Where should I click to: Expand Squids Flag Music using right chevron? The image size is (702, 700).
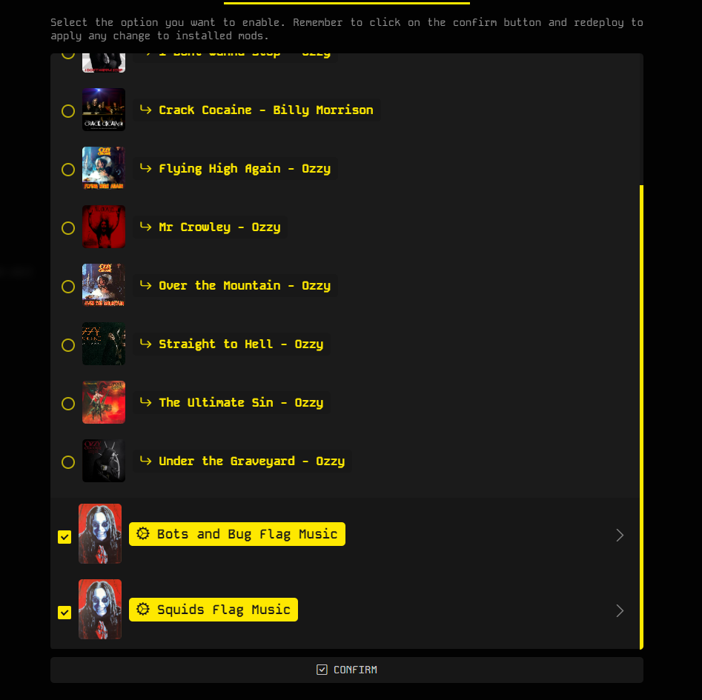click(x=620, y=611)
